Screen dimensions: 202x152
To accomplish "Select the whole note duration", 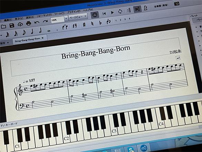I will coord(49,31).
